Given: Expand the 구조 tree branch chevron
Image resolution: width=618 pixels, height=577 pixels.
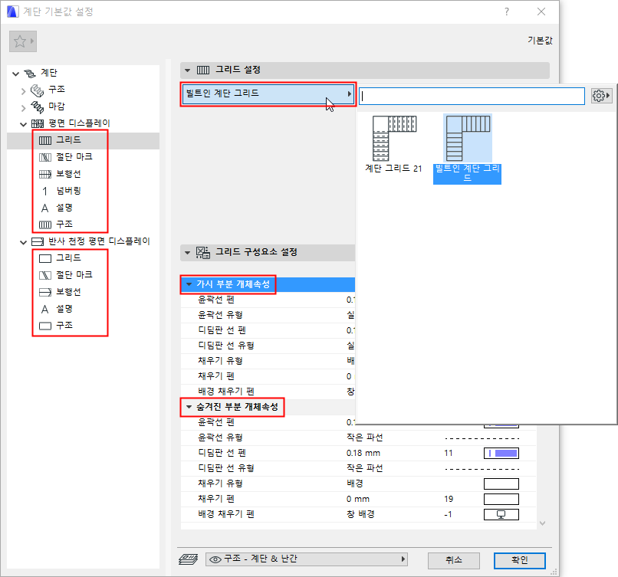Looking at the screenshot, I should coord(23,91).
